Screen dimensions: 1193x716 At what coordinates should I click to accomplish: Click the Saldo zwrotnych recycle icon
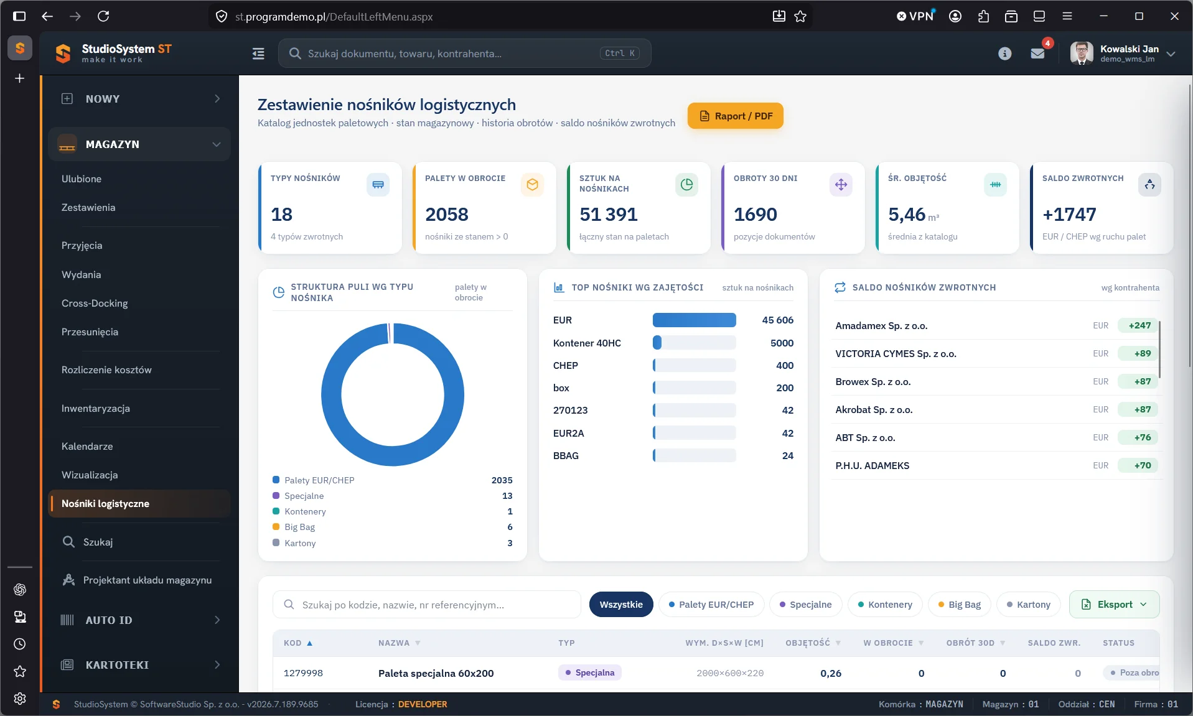[x=1149, y=185]
